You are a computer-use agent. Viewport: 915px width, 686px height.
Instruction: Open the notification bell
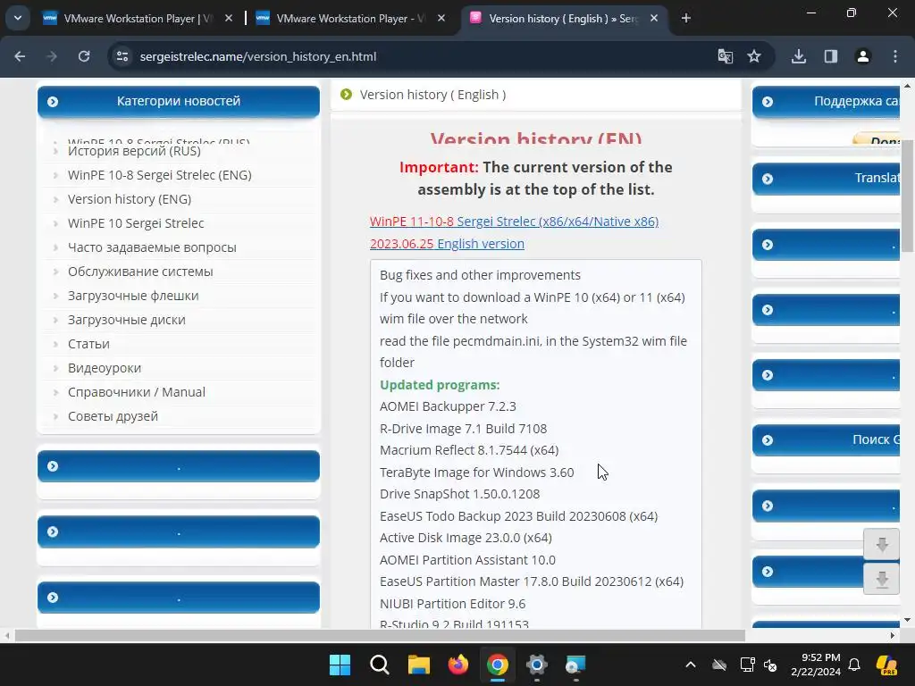tap(854, 665)
